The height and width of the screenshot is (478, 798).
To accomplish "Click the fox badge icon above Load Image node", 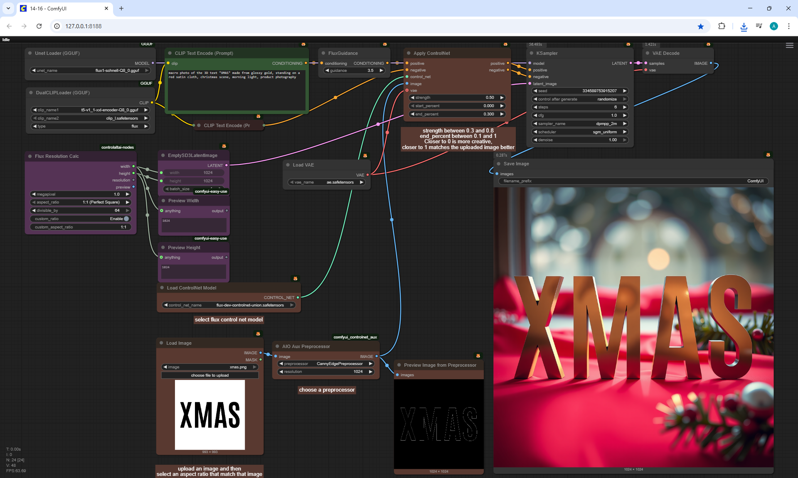I will [x=258, y=333].
